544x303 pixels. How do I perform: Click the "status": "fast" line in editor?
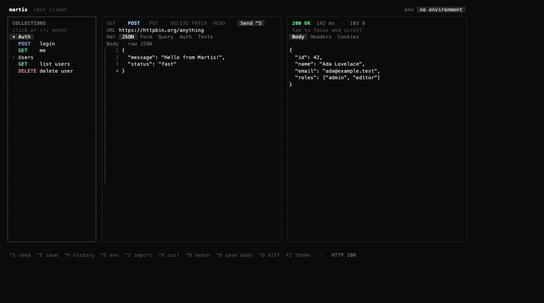(x=152, y=64)
